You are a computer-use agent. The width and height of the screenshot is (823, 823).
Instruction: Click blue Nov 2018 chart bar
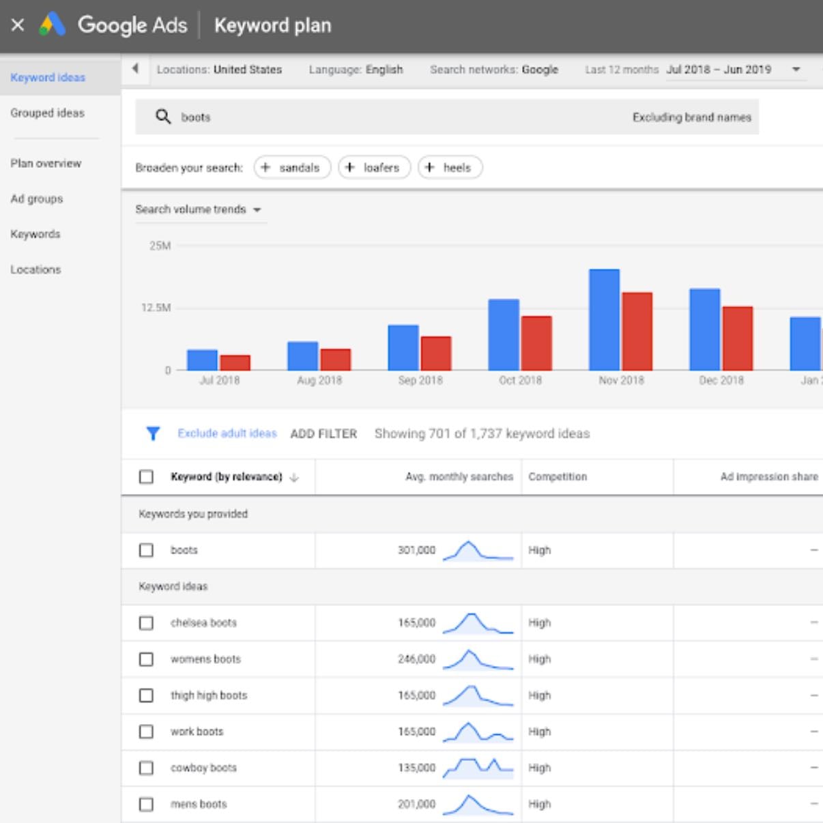(605, 319)
